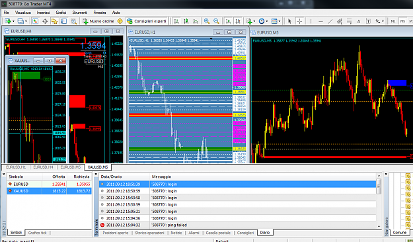This screenshot has width=413, height=242.
Task: Select the trendline drawing tool
Action: tap(330, 21)
